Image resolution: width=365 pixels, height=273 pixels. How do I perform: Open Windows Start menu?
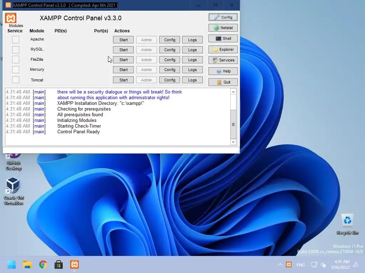point(12,264)
